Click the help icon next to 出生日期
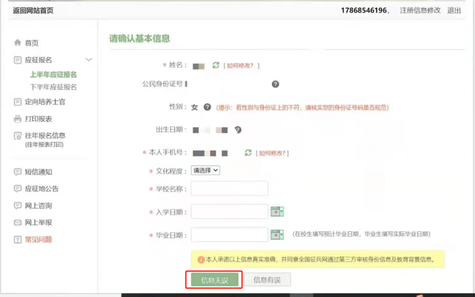 (x=237, y=130)
